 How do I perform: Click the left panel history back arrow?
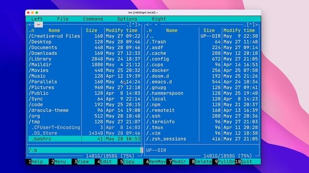click(30, 25)
